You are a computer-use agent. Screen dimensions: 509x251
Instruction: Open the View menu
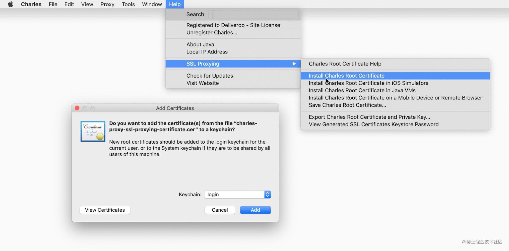pos(87,4)
